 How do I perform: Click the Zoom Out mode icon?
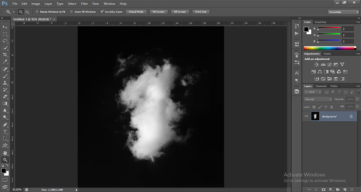pos(27,12)
